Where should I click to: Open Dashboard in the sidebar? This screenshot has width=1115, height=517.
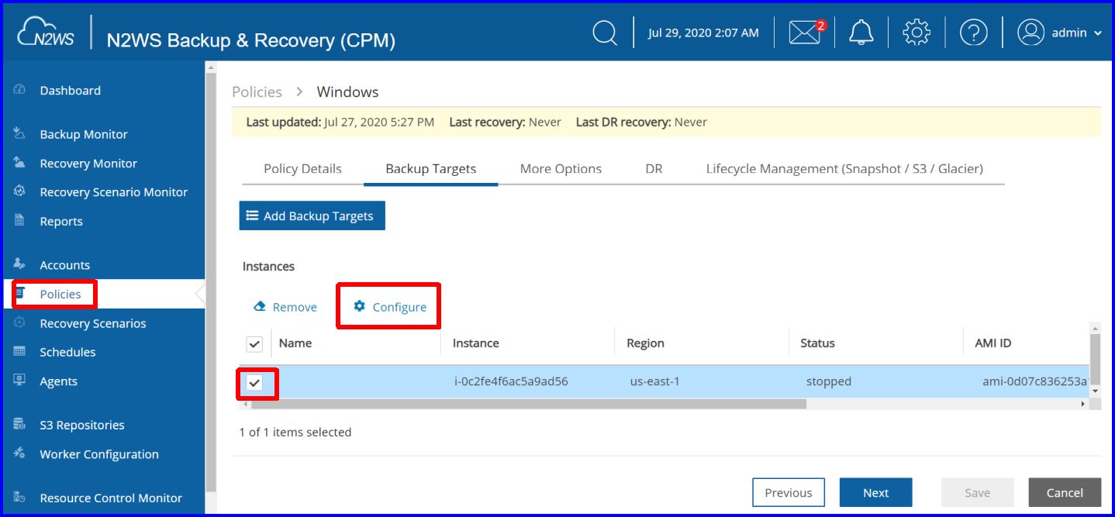tap(70, 90)
